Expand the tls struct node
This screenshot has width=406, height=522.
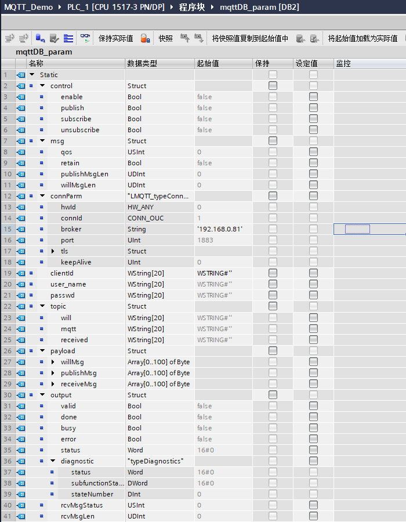click(x=53, y=251)
